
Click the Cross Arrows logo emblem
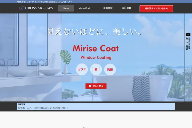(22, 8)
